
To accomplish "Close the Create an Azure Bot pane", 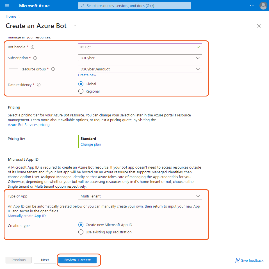I will [259, 26].
